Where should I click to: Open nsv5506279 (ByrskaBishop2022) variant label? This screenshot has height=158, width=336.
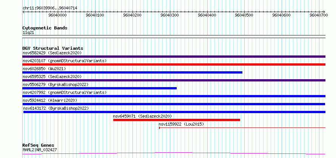pyautogui.click(x=55, y=84)
